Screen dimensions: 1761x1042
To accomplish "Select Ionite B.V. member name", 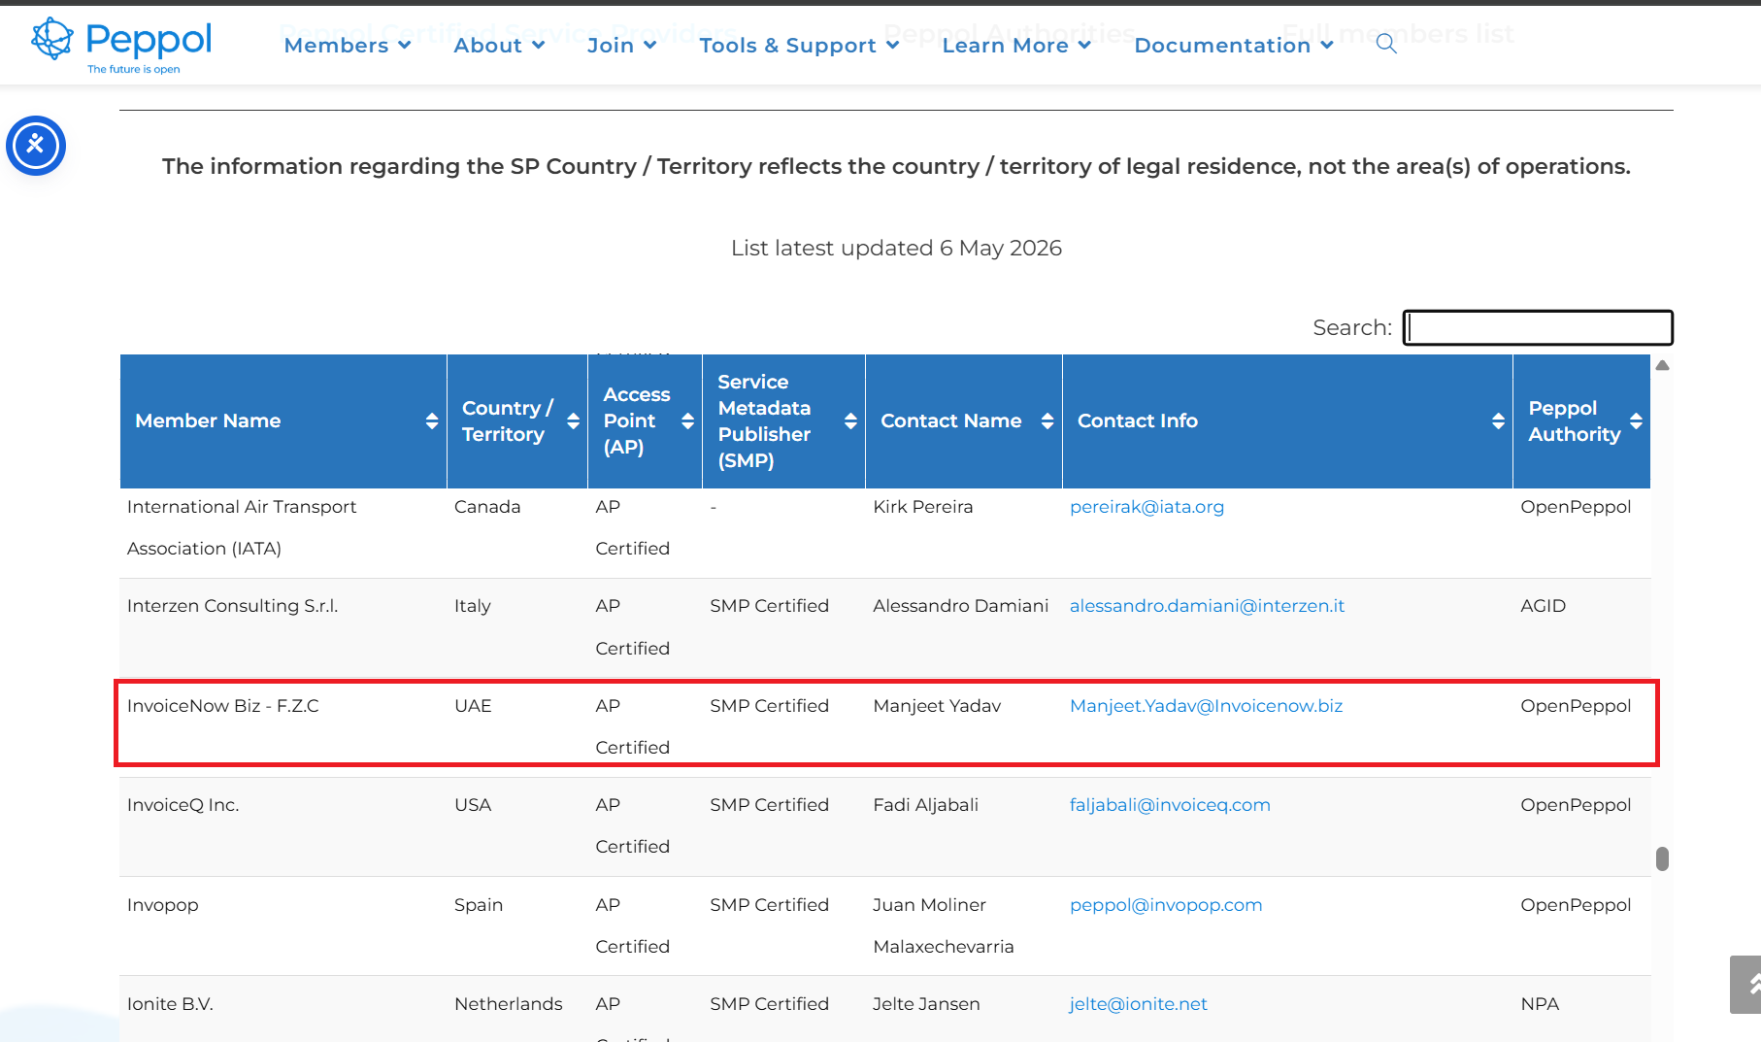I will click(x=170, y=1004).
